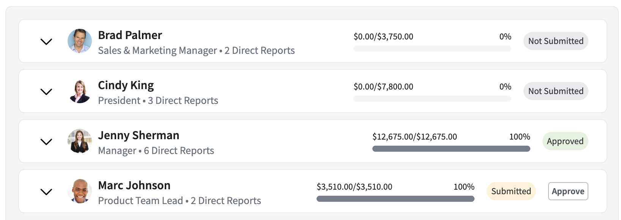Click Brad Palmer's empty progress bar
Image resolution: width=621 pixels, height=220 pixels.
(x=432, y=49)
